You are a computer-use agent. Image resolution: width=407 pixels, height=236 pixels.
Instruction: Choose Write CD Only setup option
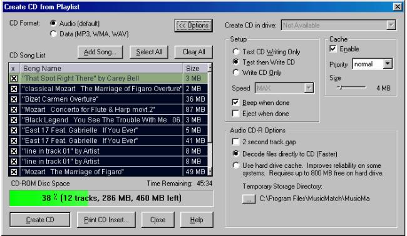point(235,72)
